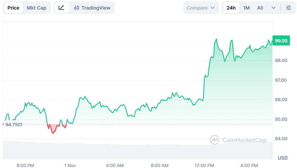The image size is (297, 168).
Task: Open the Compare dropdown
Action: click(x=201, y=8)
